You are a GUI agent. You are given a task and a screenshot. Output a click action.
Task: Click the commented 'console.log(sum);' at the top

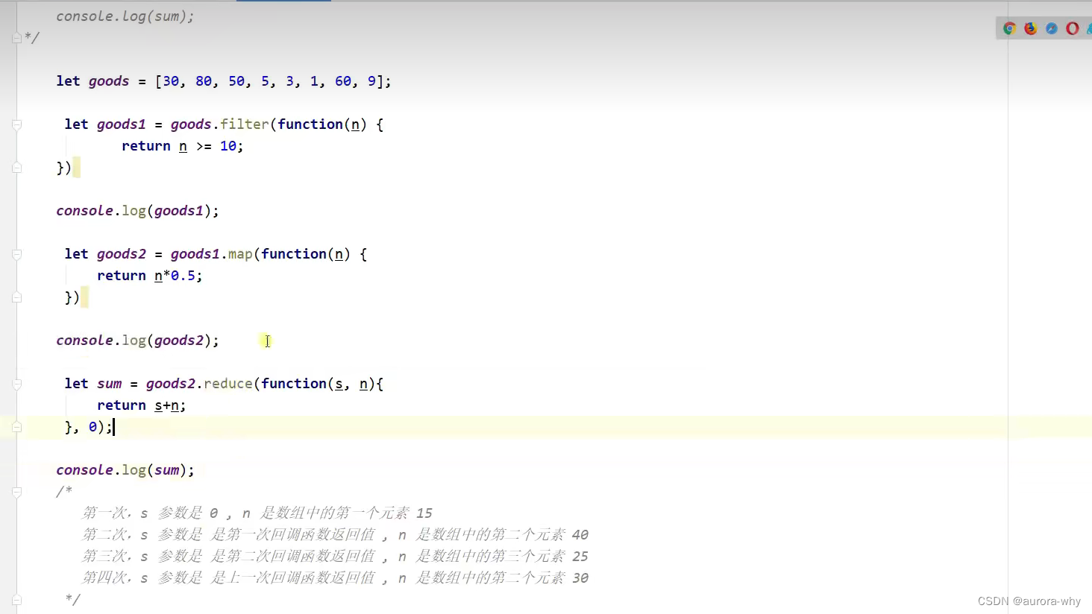coord(125,16)
